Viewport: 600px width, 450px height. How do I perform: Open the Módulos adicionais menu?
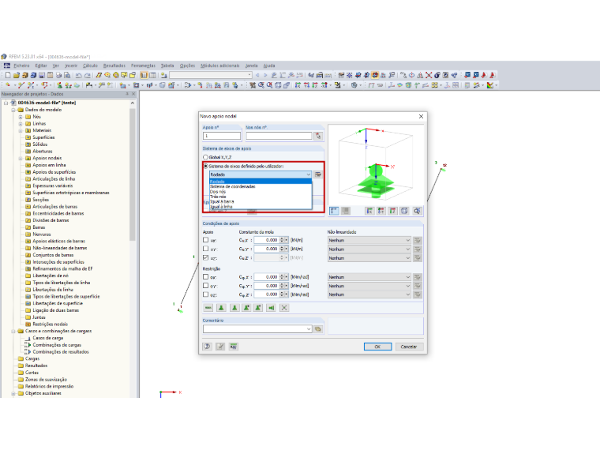click(220, 66)
